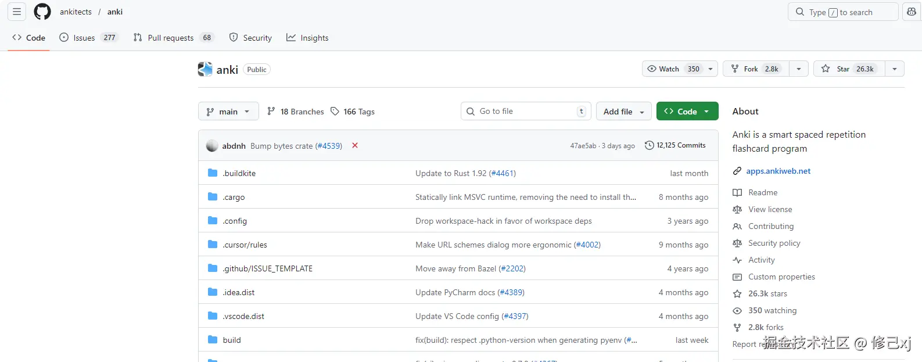Screen dimensions: 922x362
Task: Expand the main branch selector
Action: (x=228, y=112)
